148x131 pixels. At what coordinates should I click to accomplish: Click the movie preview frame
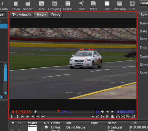point(73,64)
